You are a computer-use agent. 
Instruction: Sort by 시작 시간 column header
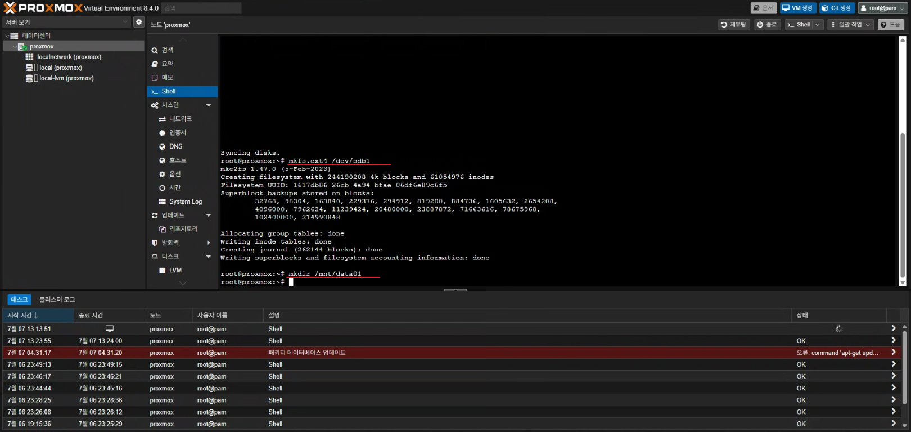(x=38, y=316)
